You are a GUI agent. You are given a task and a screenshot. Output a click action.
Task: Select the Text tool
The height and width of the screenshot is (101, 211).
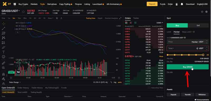coord(4,52)
